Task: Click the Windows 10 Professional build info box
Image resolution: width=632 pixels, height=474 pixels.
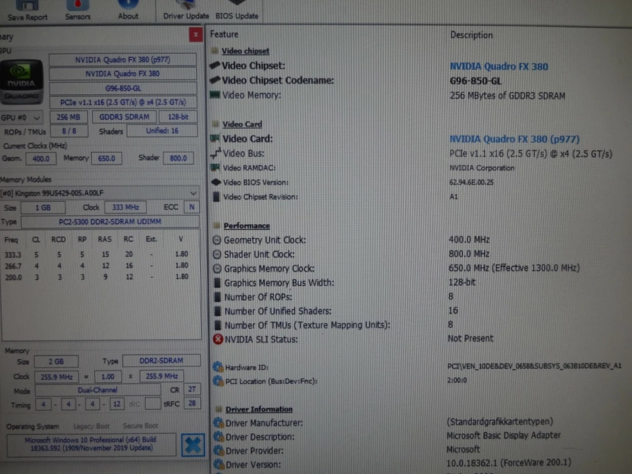Action: (x=90, y=445)
